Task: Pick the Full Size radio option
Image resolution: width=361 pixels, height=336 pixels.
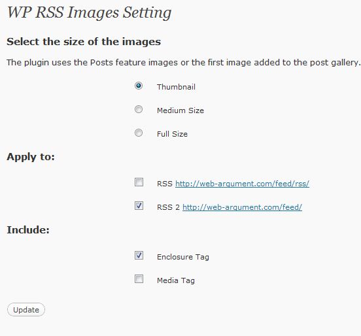Action: point(139,133)
